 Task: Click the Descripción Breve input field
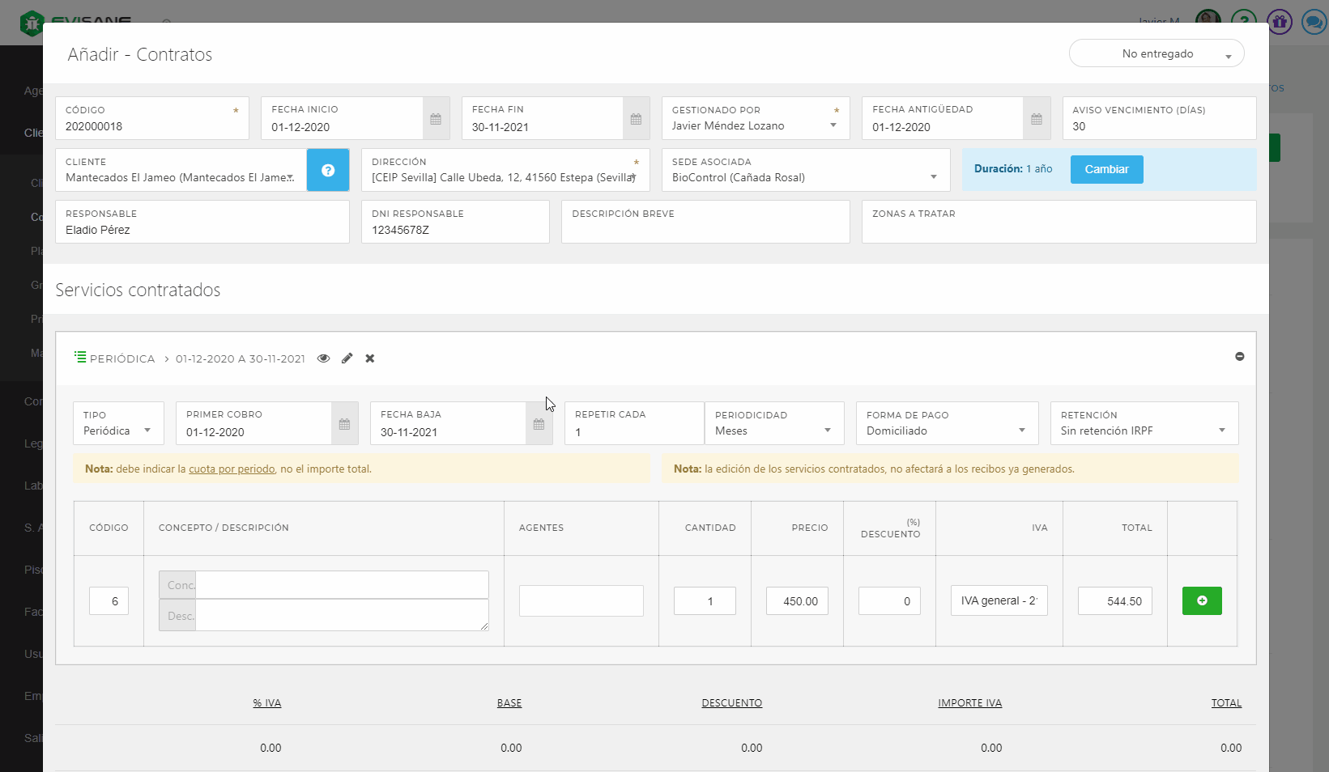click(x=705, y=230)
